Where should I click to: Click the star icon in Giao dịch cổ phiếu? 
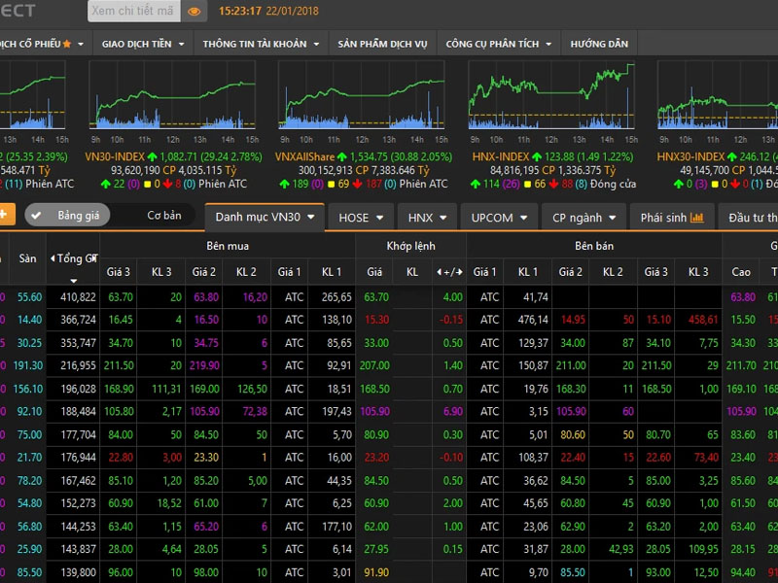click(66, 44)
